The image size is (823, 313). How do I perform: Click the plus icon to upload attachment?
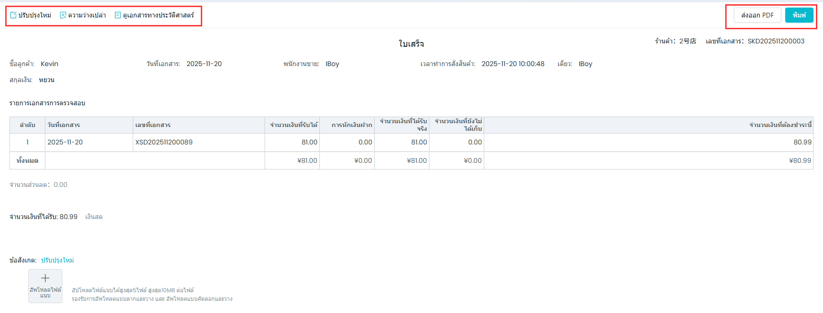point(45,279)
